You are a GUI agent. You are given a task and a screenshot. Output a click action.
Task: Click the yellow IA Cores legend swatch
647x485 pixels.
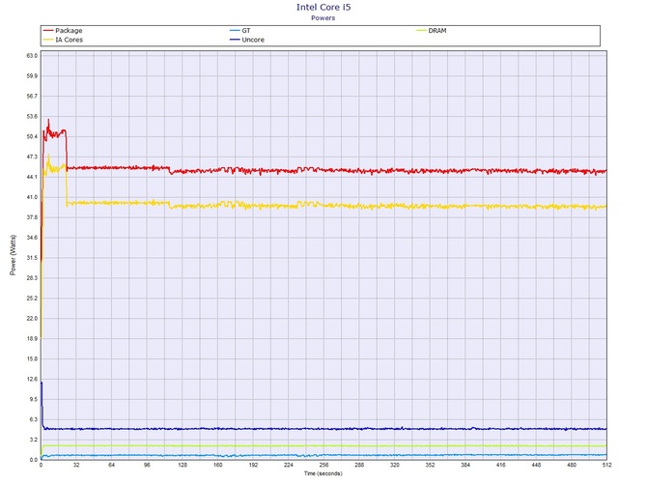(48, 40)
